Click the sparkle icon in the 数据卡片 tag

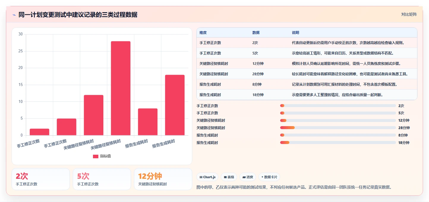[262, 177]
